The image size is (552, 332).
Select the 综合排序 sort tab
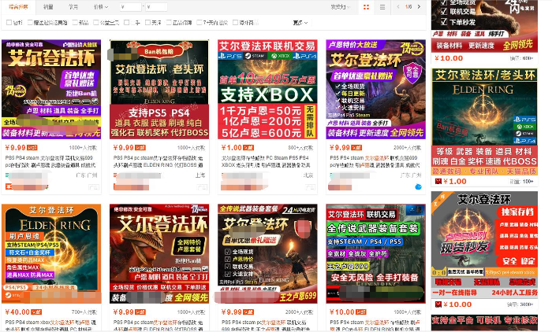click(18, 7)
